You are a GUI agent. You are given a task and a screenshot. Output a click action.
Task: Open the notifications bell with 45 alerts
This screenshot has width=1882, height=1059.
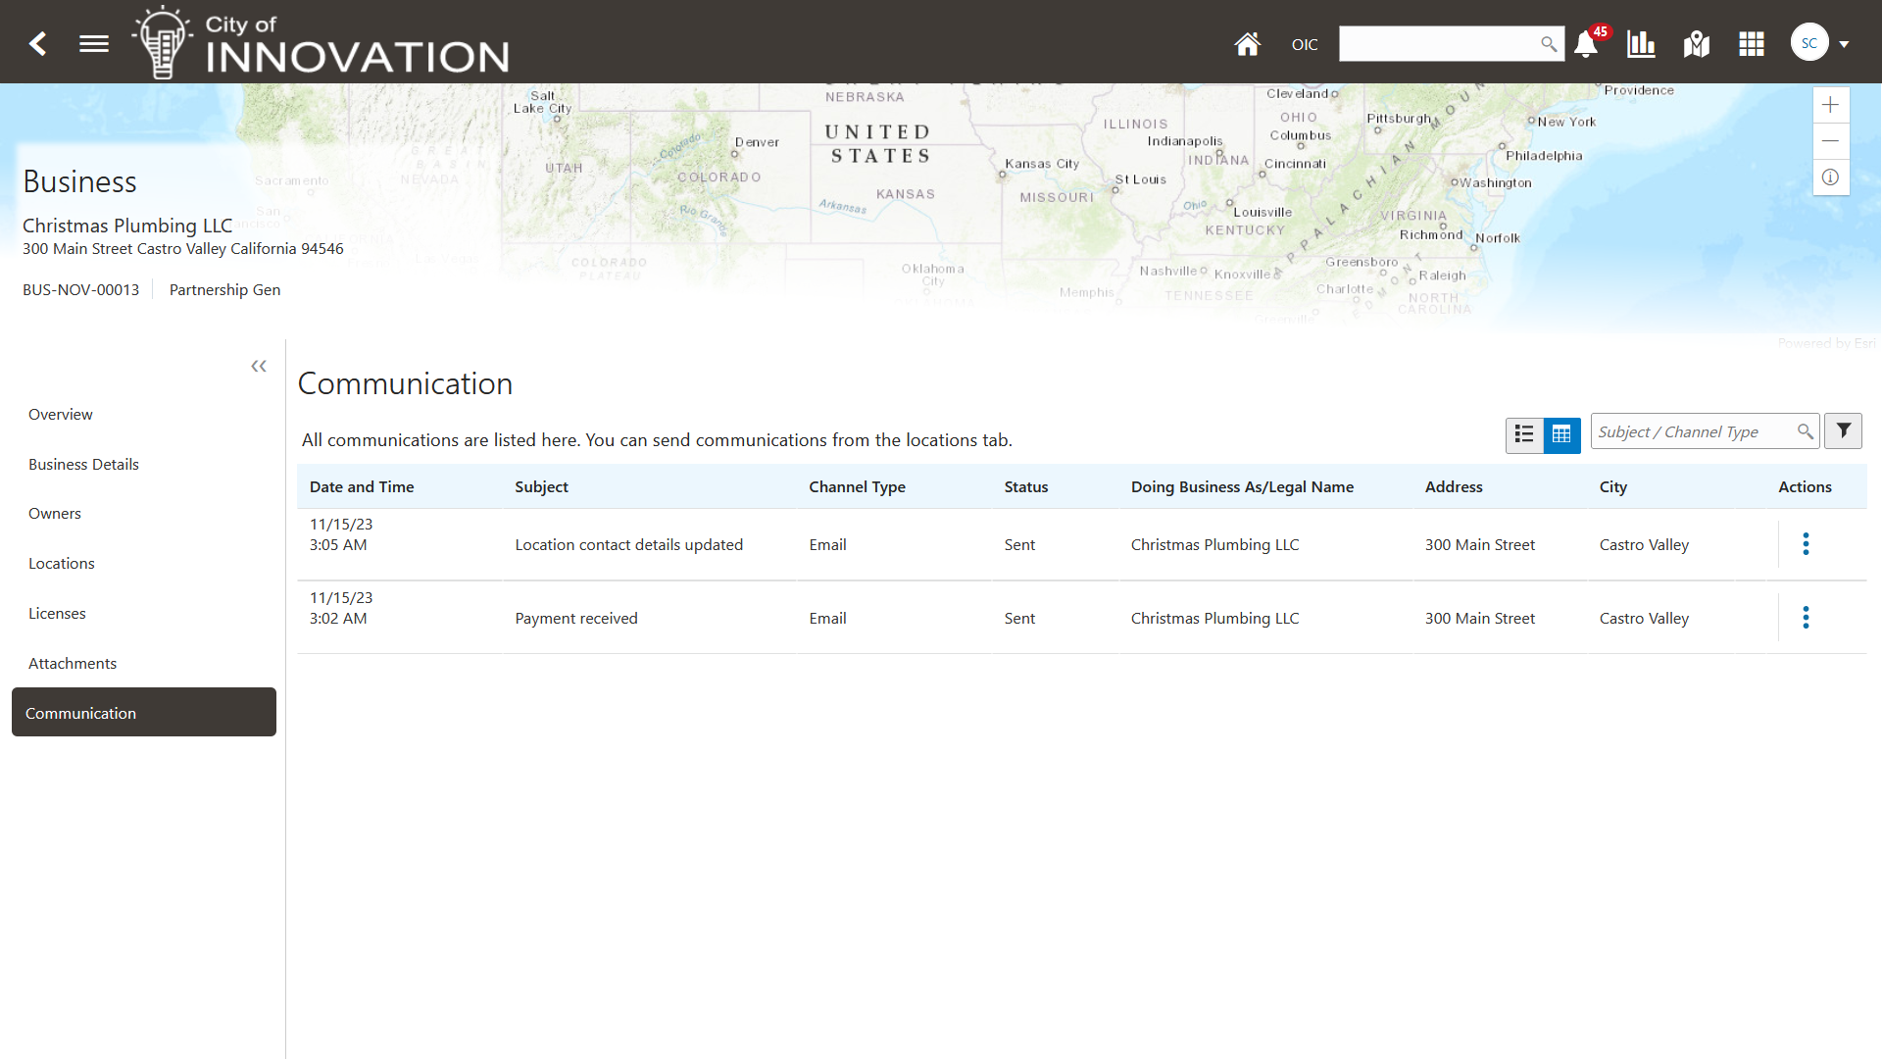1585,44
